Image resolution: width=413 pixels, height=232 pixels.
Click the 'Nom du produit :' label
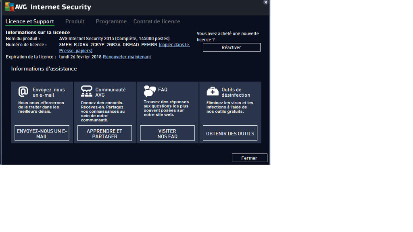[23, 39]
